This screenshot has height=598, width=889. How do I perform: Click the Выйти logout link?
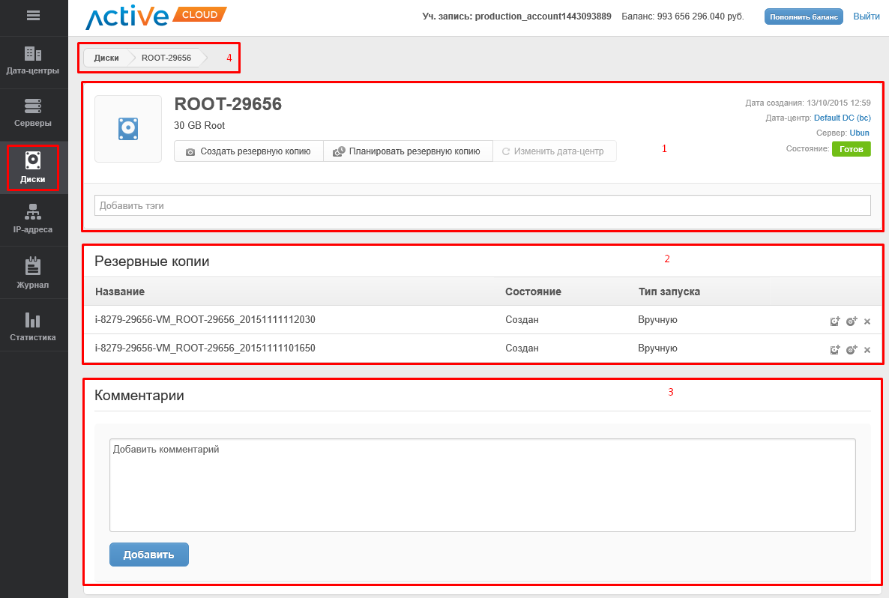[x=866, y=16]
